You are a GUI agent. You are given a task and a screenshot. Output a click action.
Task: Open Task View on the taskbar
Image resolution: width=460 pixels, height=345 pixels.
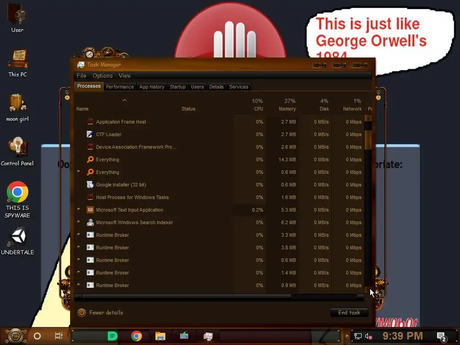point(59,336)
